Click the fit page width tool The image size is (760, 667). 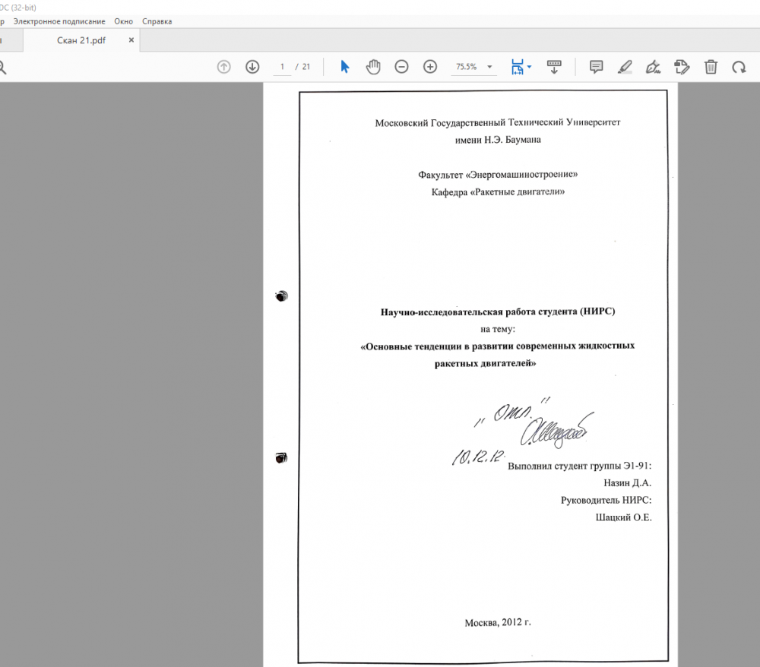pyautogui.click(x=517, y=67)
